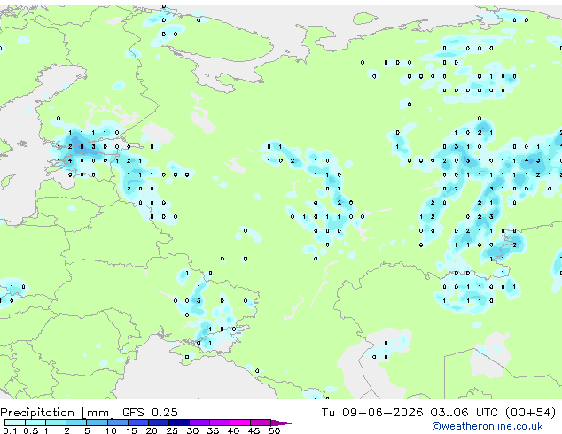562x434 pixels.
Task: Click 'Precipitation [mm]' title text
Action: pos(58,413)
